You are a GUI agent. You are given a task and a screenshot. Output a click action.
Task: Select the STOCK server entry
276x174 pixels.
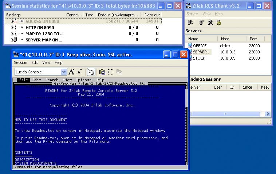(x=199, y=58)
